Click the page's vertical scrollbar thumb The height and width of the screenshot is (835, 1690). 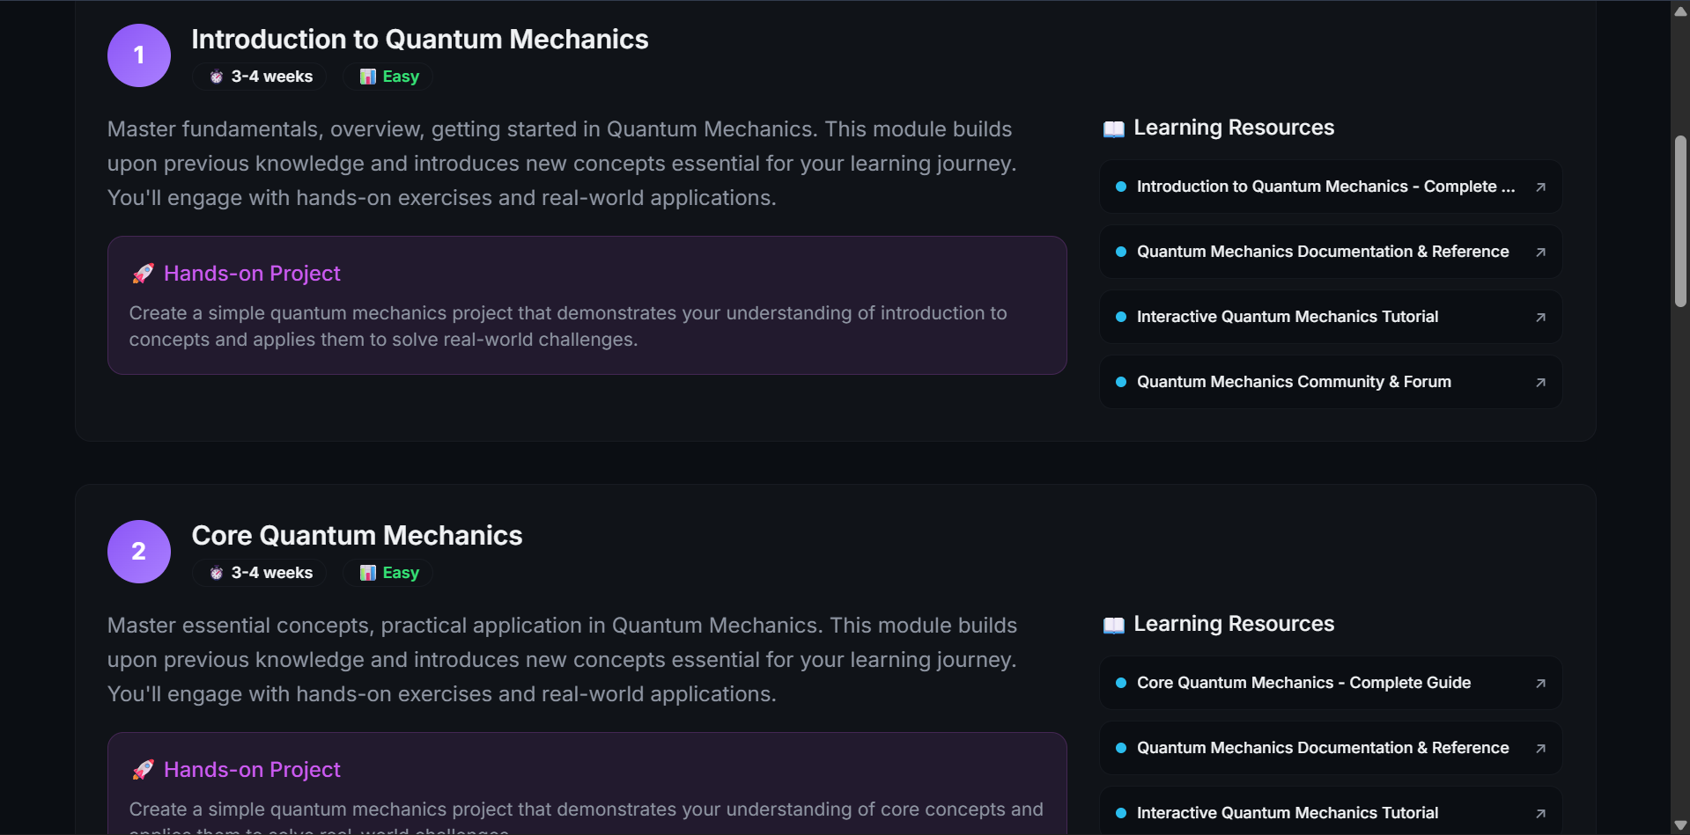1680,220
